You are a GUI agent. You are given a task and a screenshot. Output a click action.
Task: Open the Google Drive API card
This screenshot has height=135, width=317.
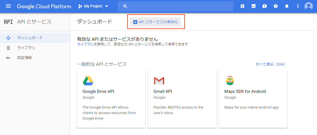click(111, 99)
